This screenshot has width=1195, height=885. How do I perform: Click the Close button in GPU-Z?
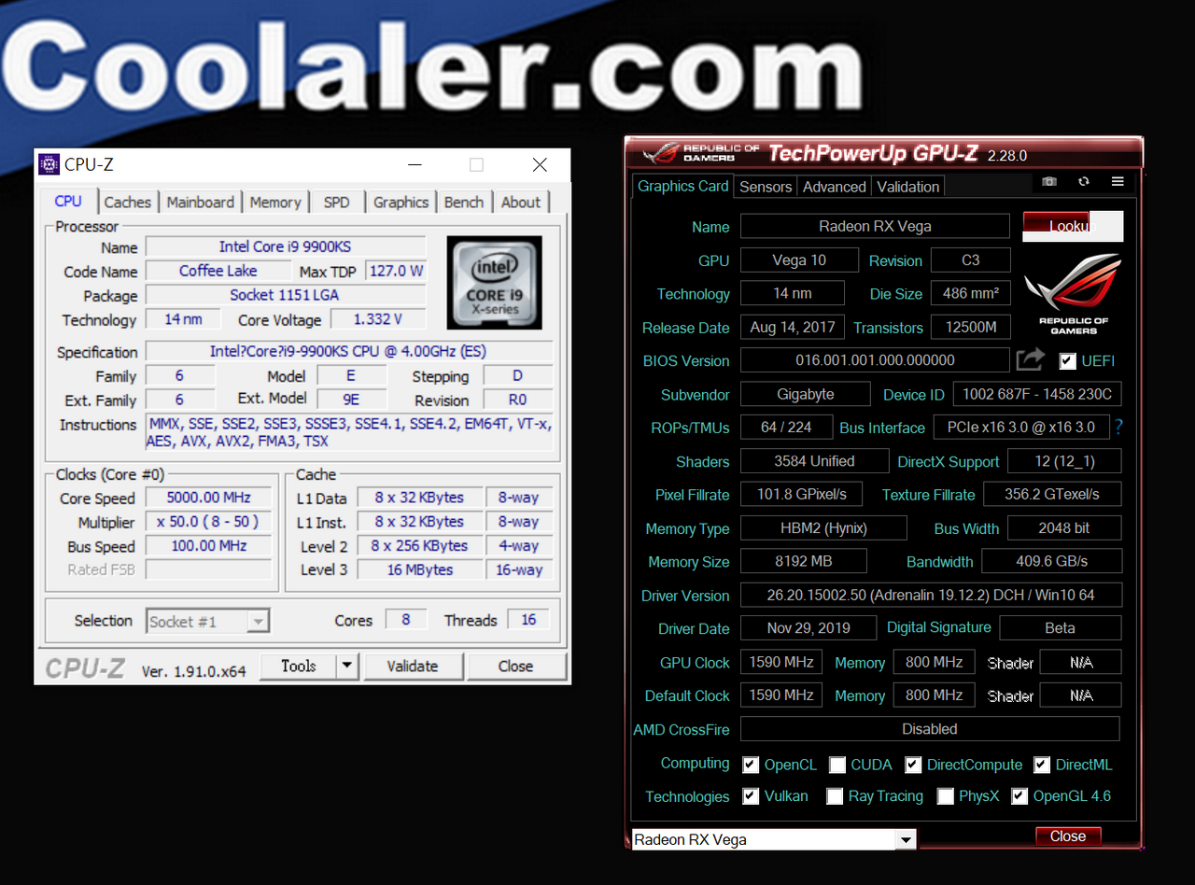1068,836
